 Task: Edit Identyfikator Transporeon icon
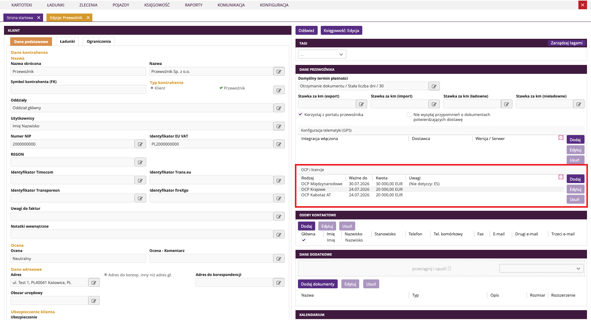pyautogui.click(x=140, y=198)
